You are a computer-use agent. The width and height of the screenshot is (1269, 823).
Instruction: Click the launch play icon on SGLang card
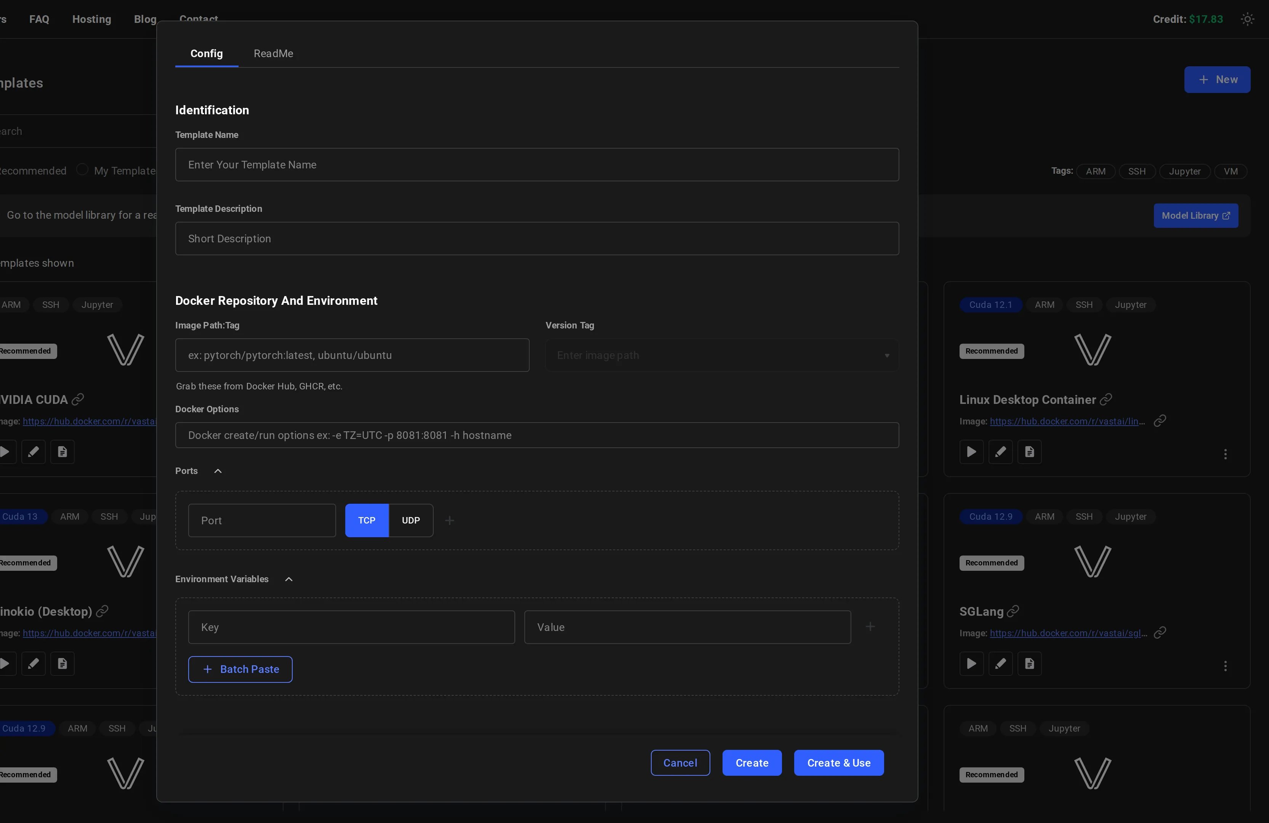click(x=971, y=664)
